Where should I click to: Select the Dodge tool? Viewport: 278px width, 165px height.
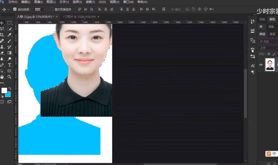pyautogui.click(x=9, y=59)
